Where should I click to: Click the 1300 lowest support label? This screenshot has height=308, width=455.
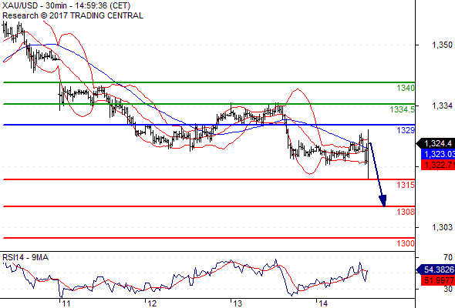(x=406, y=243)
